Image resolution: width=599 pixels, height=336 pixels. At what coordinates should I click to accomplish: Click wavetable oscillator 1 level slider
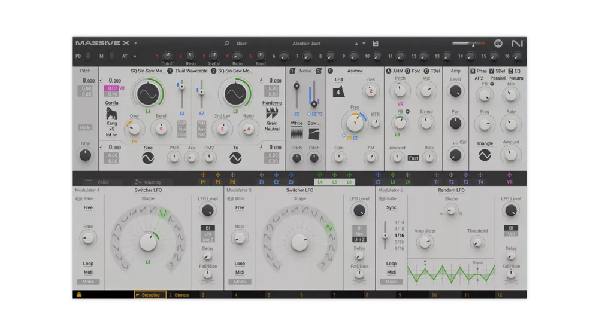pos(182,94)
